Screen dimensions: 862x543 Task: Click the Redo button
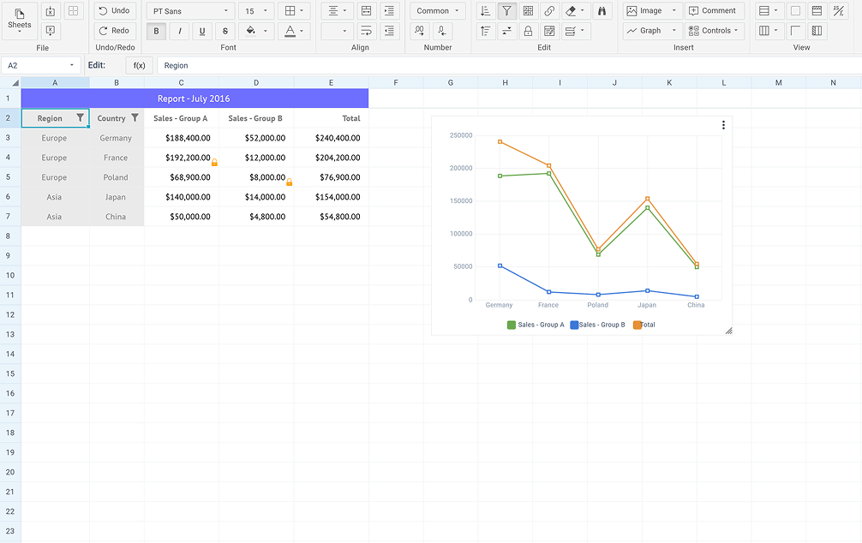pyautogui.click(x=115, y=31)
